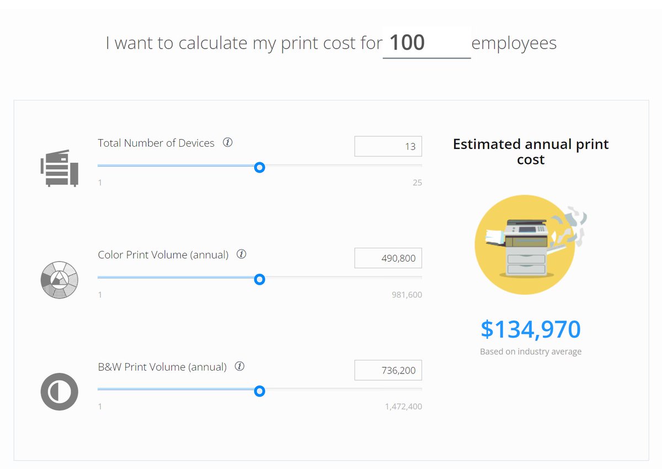Click the info icon beside Total Number of Devices
This screenshot has height=469, width=662.
(227, 142)
